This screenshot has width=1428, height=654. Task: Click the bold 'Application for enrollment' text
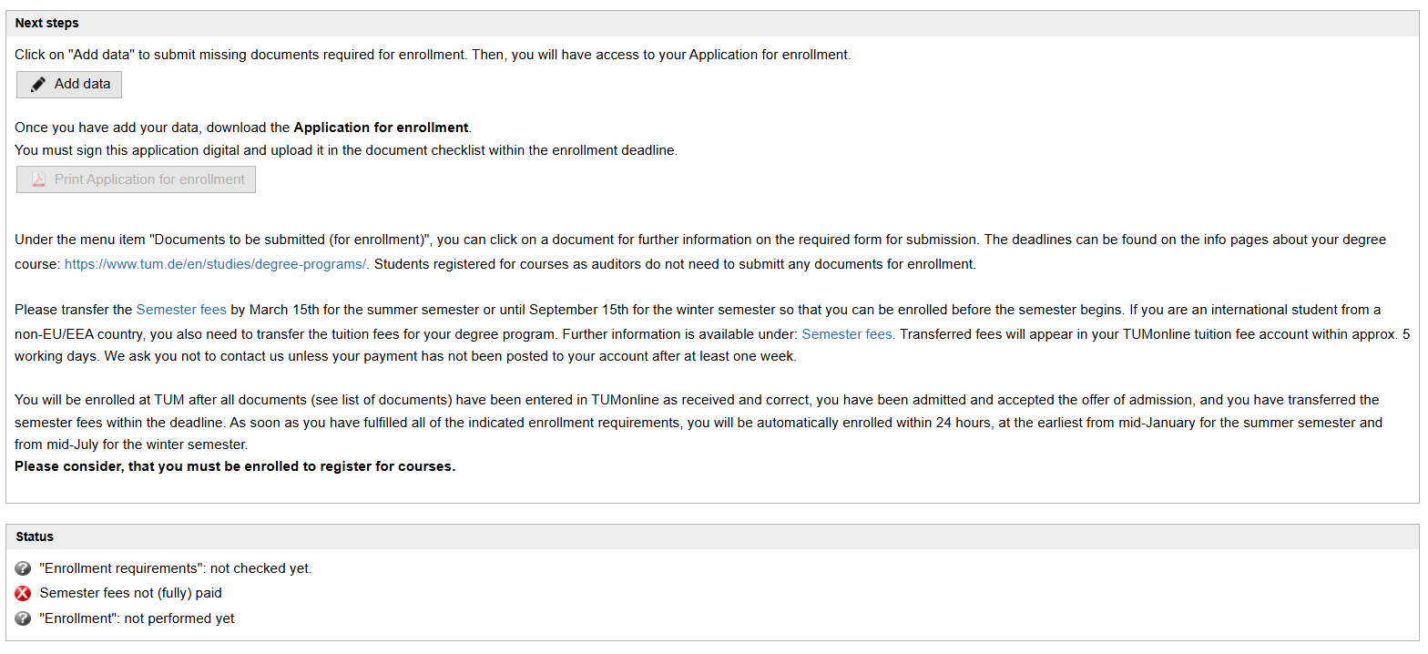tap(381, 128)
